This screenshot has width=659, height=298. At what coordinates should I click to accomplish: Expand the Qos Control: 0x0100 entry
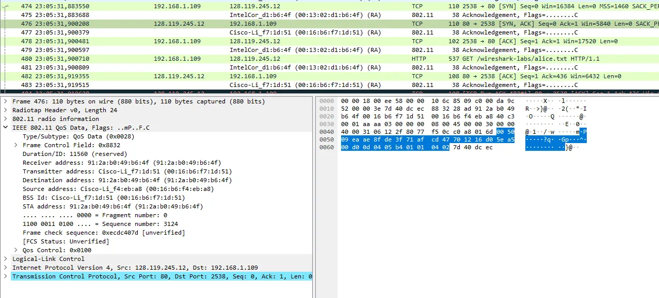click(x=17, y=250)
